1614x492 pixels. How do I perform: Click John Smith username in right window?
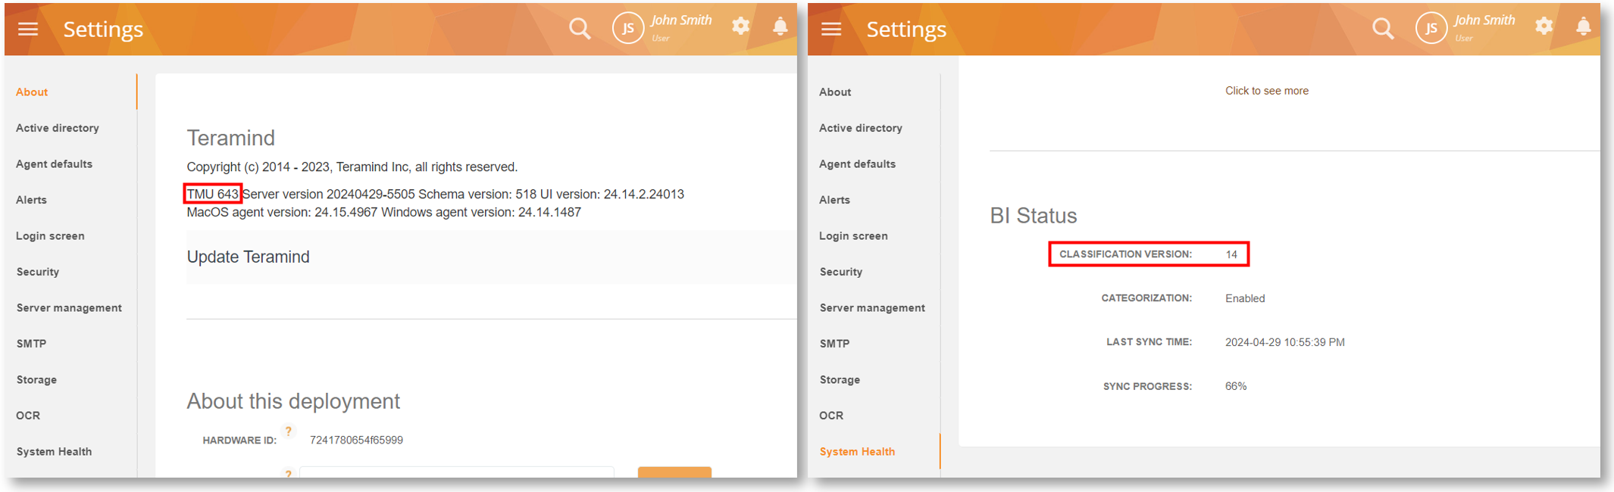click(x=1484, y=20)
